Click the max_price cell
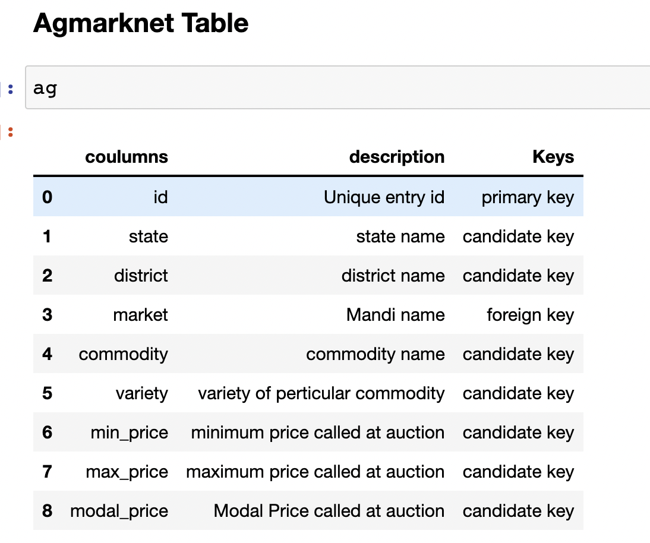 click(x=127, y=471)
